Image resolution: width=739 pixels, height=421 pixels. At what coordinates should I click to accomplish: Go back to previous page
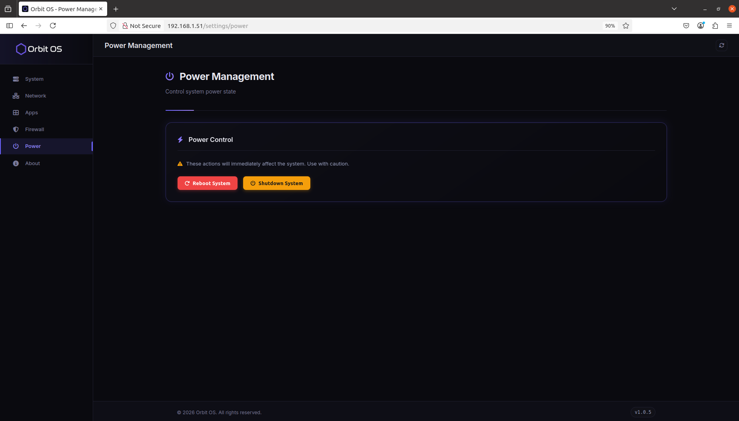(x=24, y=26)
